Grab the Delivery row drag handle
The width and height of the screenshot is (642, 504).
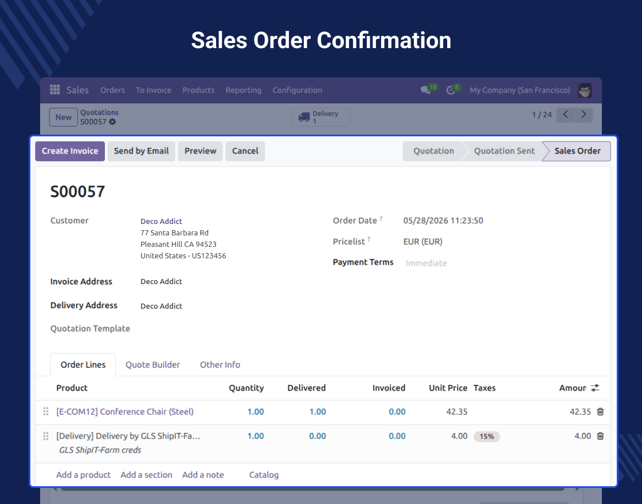46,436
